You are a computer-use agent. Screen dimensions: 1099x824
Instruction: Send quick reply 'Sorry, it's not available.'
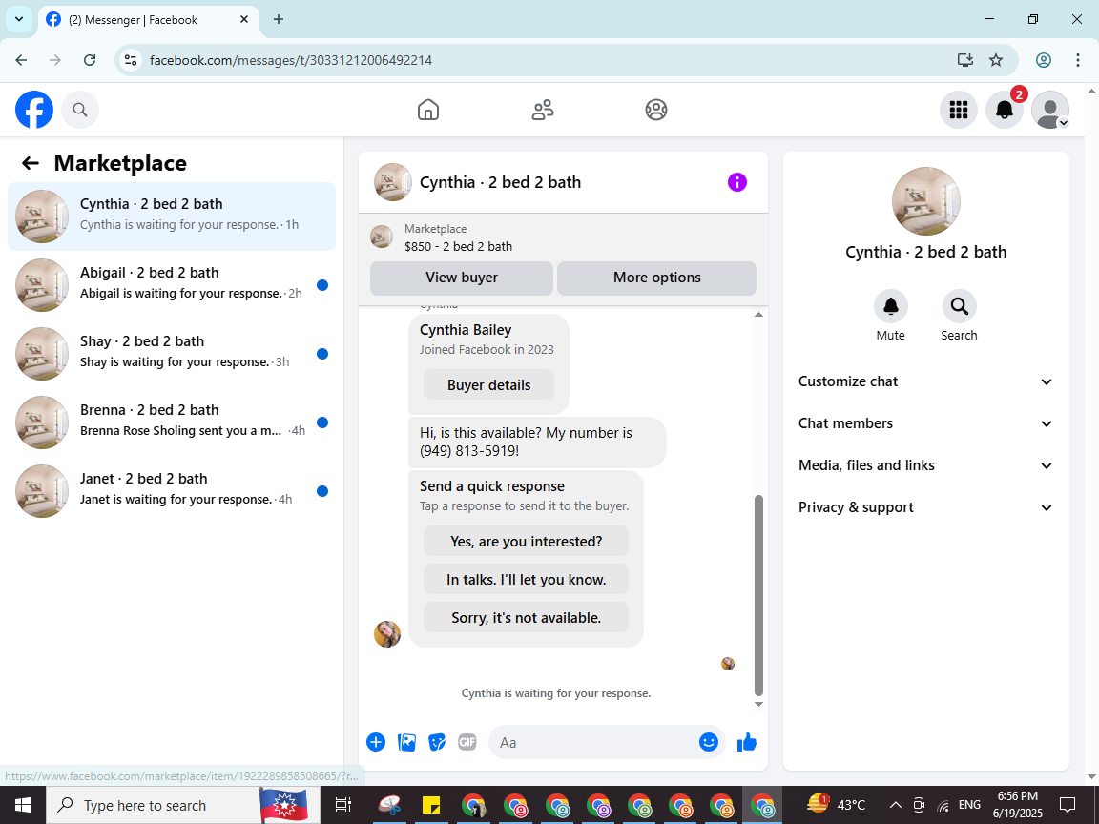point(527,618)
